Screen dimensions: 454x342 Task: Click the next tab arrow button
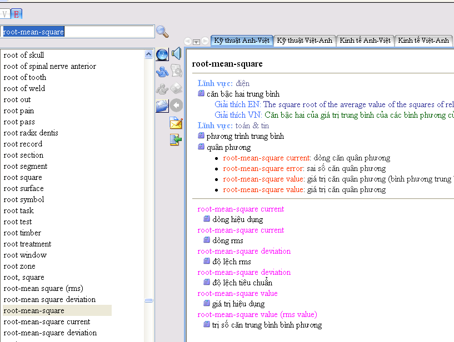click(x=205, y=41)
